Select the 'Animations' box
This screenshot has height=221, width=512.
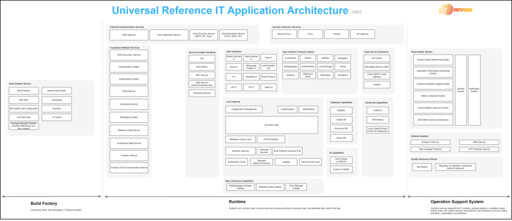[342, 75]
